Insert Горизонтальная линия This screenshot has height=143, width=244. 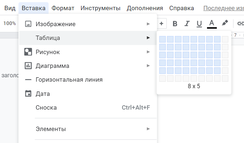[x=88, y=79]
